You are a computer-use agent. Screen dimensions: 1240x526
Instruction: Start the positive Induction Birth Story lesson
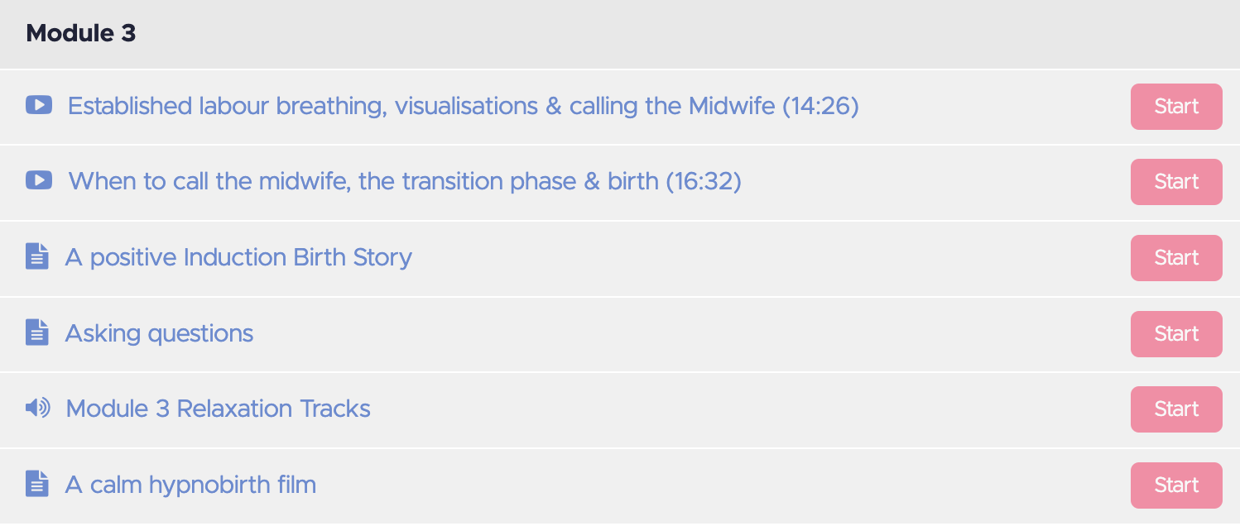click(x=1176, y=258)
